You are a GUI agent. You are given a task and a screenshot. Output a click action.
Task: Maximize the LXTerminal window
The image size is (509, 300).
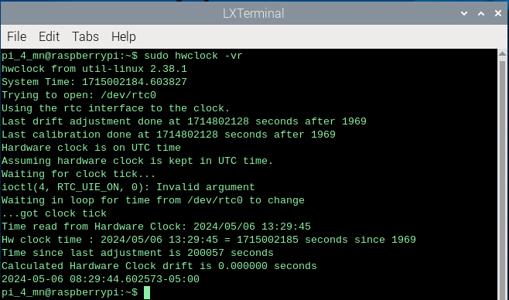481,14
